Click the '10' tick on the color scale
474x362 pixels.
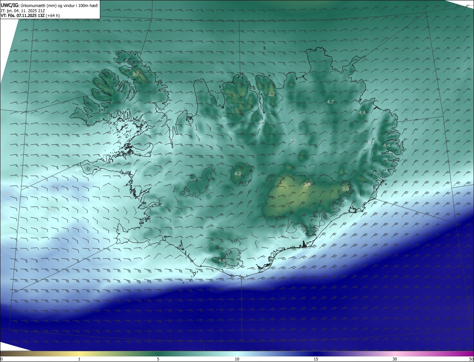pos(237,359)
